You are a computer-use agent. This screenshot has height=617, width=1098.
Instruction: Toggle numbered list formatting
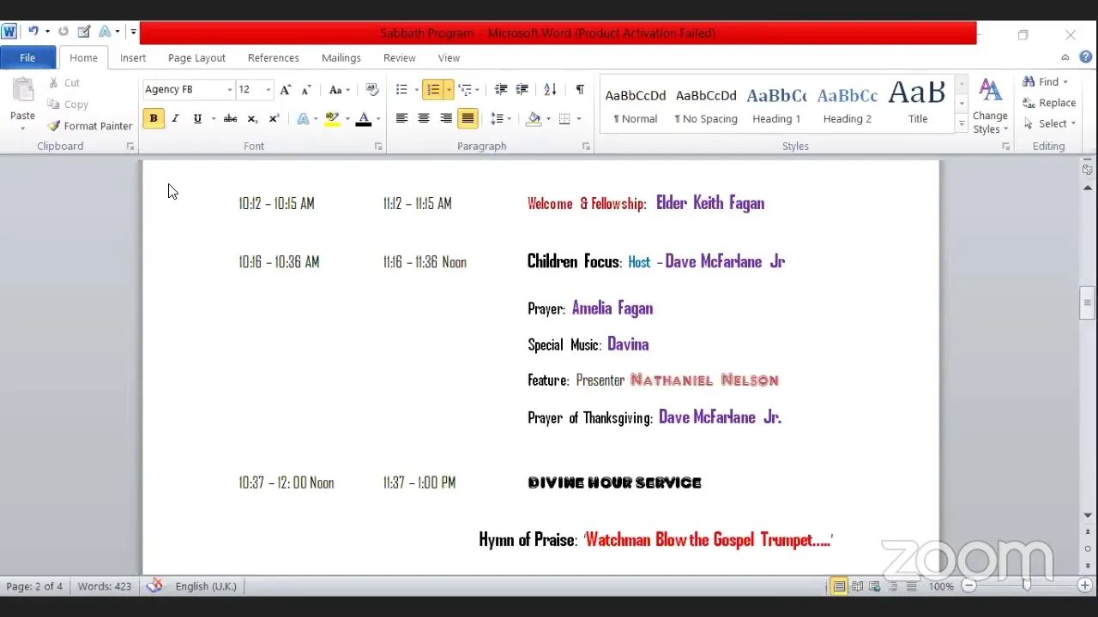(433, 90)
